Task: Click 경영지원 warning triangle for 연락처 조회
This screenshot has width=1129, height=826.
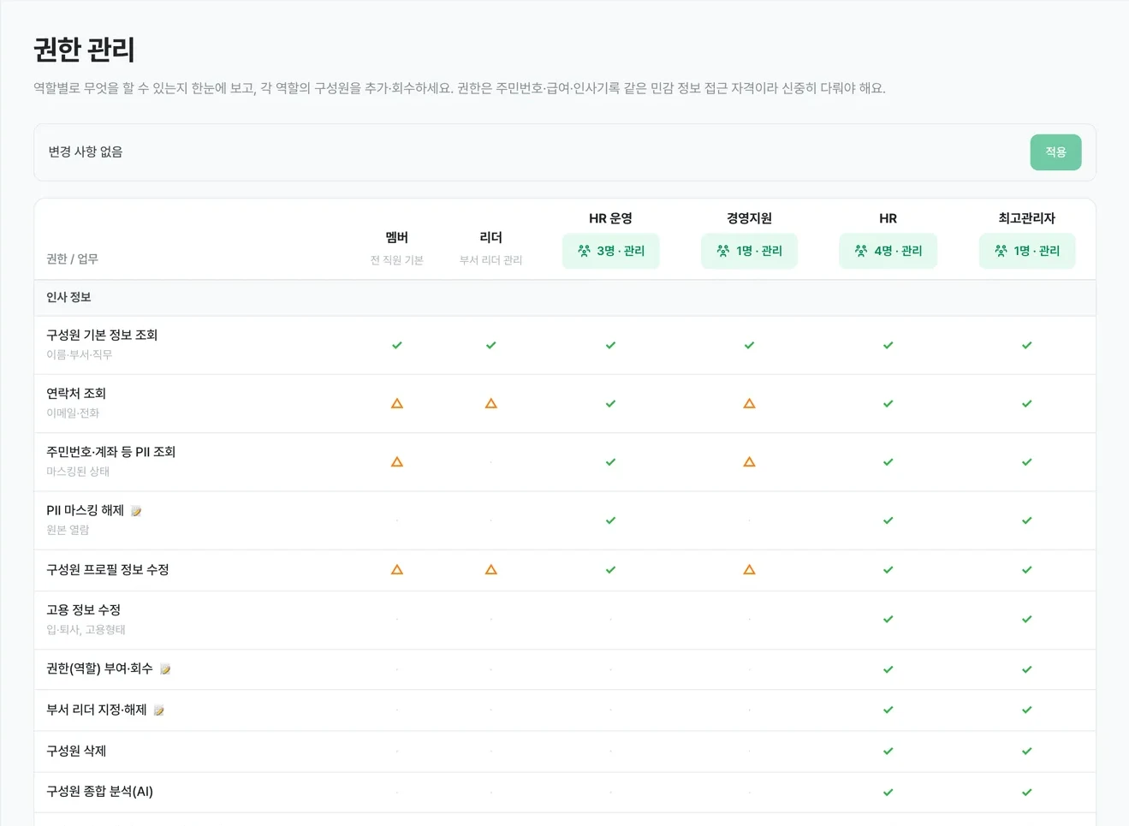Action: [749, 403]
